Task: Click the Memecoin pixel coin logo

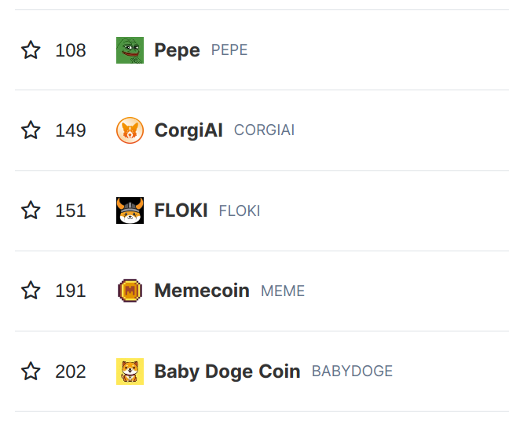Action: [130, 291]
